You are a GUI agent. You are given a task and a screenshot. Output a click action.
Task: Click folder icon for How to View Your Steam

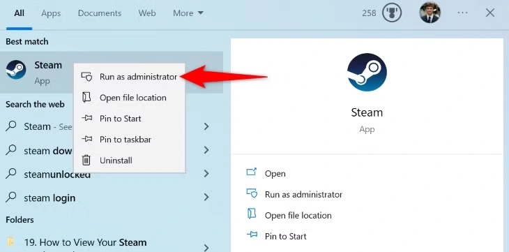[x=11, y=242]
